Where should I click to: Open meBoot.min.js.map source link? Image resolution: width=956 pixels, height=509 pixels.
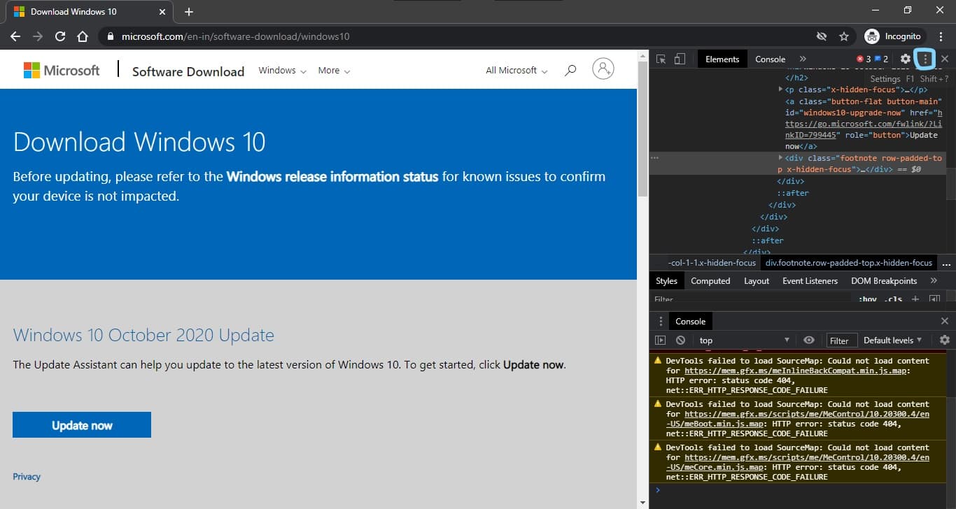click(798, 419)
